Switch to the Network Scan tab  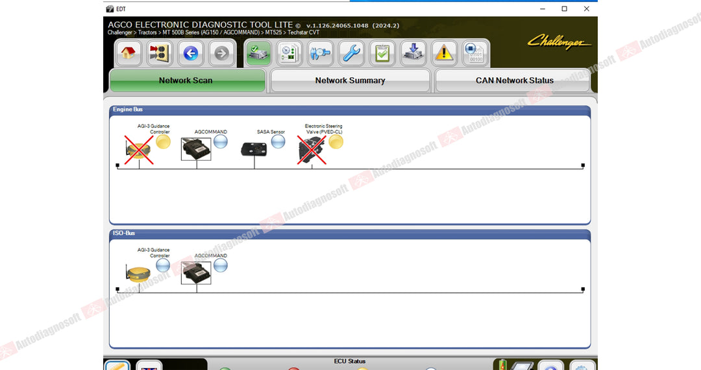click(x=188, y=80)
